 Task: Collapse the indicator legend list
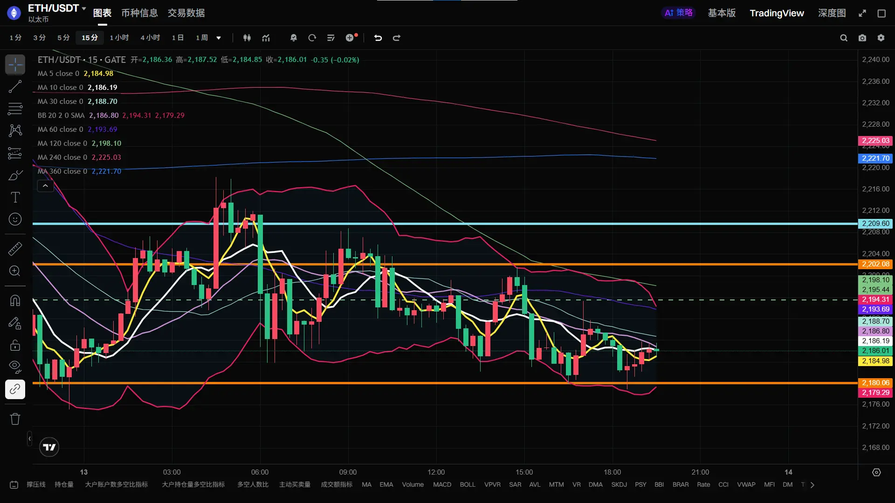coord(45,186)
